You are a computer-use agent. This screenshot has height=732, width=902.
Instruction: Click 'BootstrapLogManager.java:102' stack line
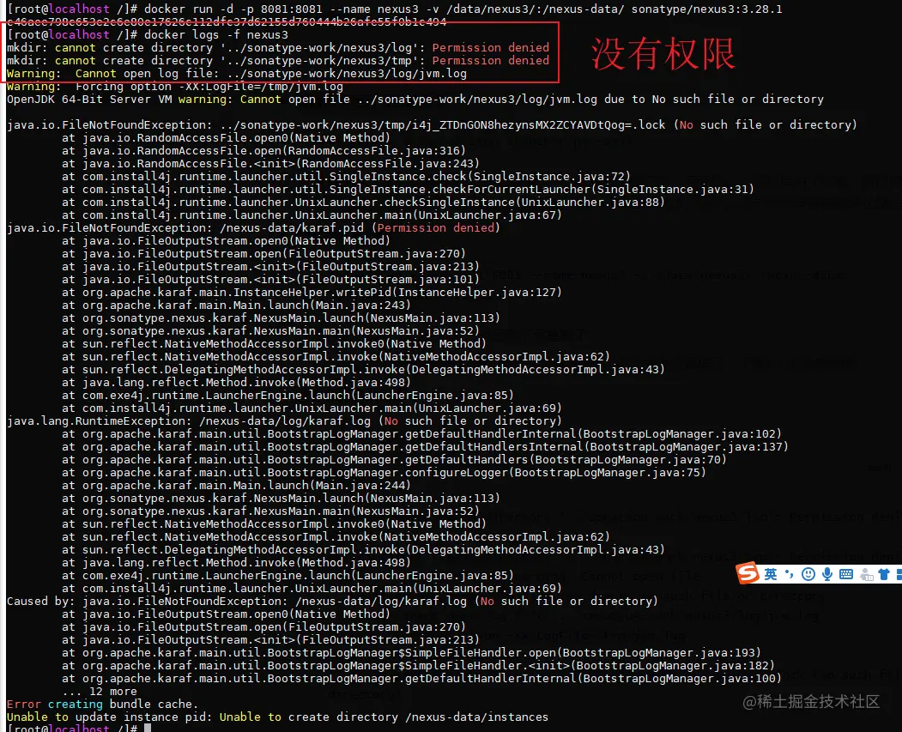(x=422, y=433)
